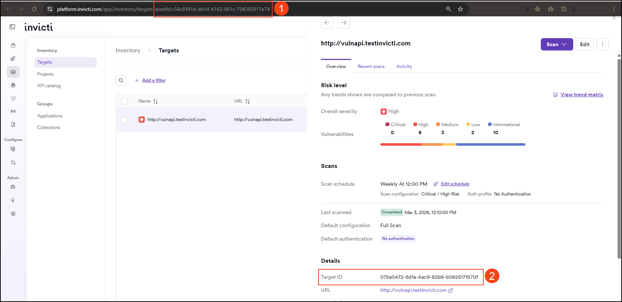
Task: Click the Weekly At 12:00 PM schedule text
Action: [x=404, y=184]
